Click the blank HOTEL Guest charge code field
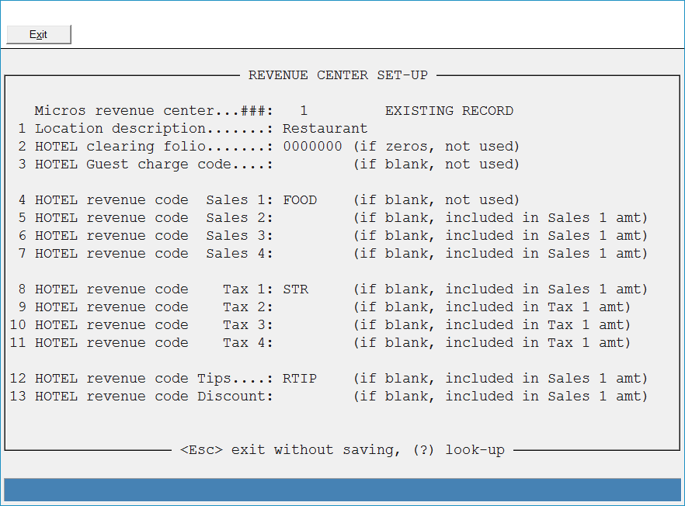Screen dimensions: 685x506 (312, 165)
